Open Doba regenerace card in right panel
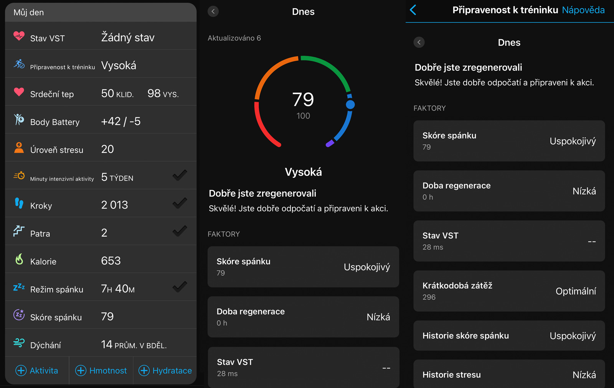The height and width of the screenshot is (388, 614). click(509, 191)
